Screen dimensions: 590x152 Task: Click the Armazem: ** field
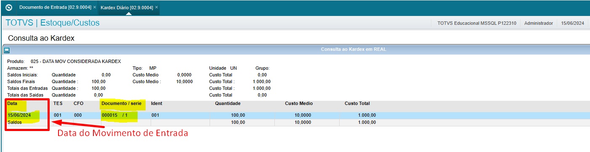point(20,68)
